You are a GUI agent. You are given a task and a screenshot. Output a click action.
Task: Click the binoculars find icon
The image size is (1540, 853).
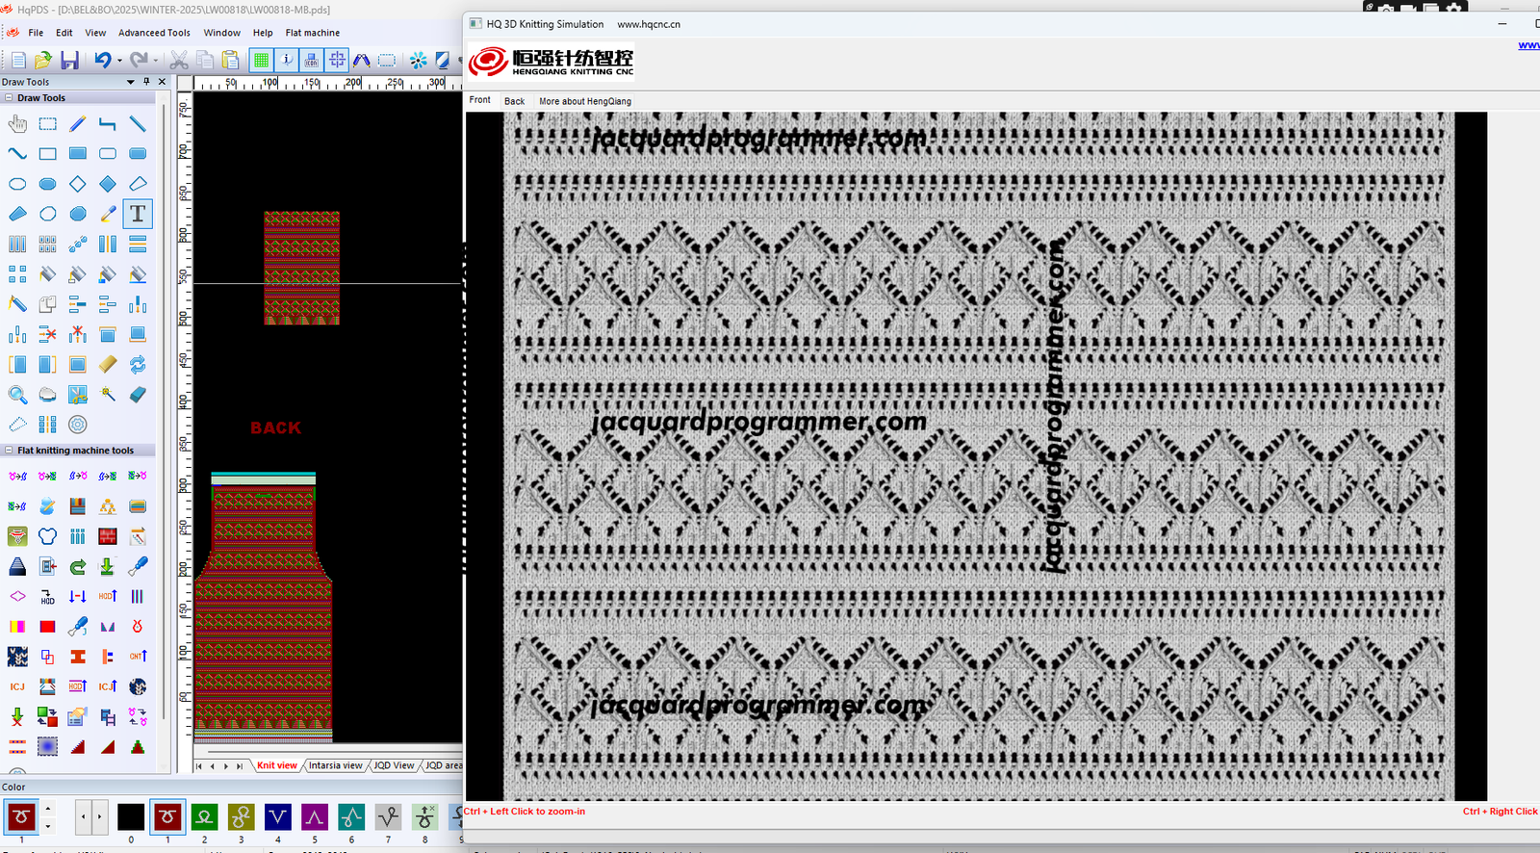[x=361, y=61]
